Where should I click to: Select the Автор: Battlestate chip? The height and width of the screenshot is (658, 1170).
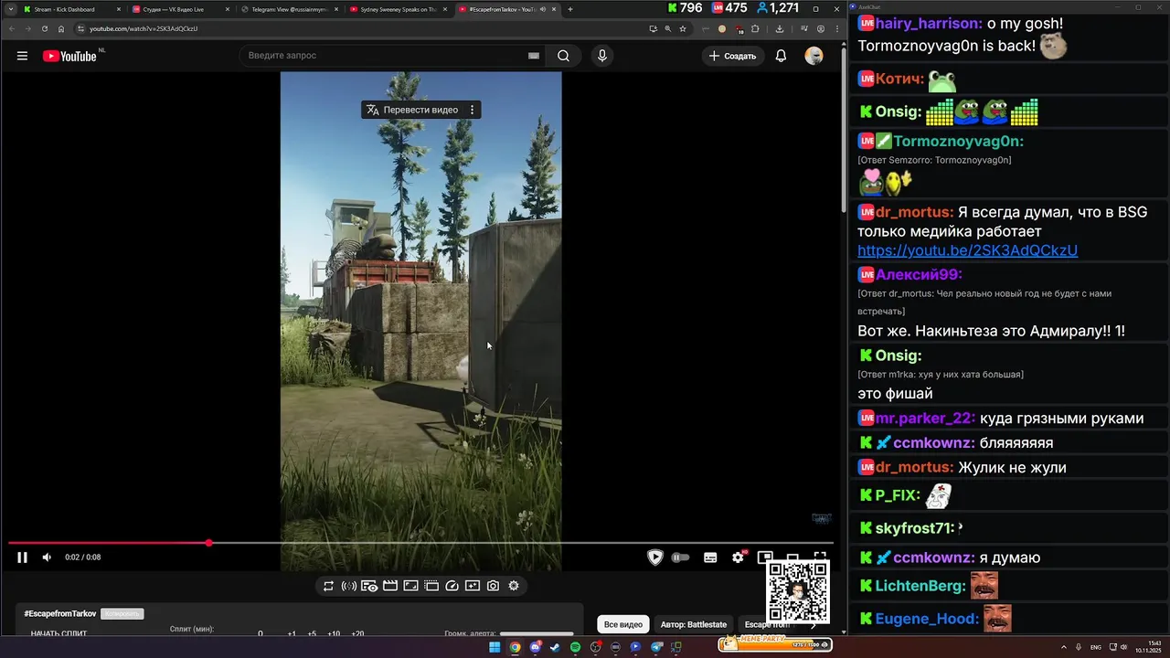[x=694, y=624]
